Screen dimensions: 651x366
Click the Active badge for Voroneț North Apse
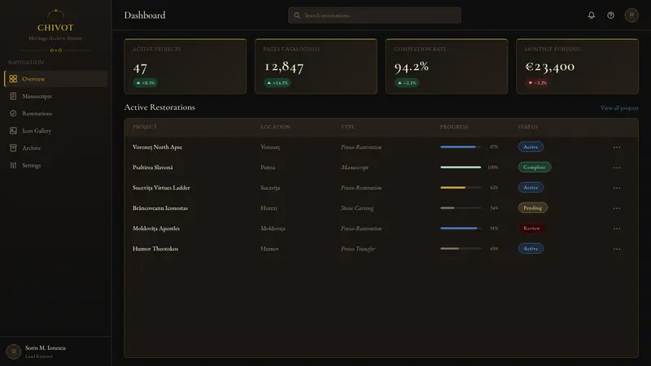[x=531, y=147]
